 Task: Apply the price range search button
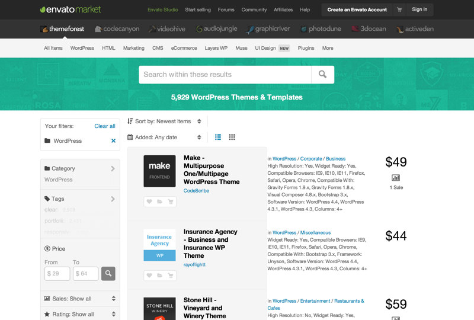click(108, 273)
